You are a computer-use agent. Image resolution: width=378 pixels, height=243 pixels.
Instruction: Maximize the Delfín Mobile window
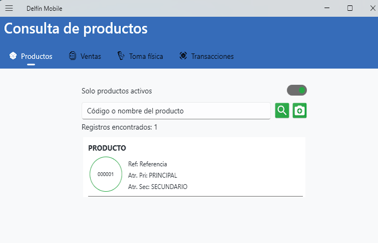(x=350, y=8)
